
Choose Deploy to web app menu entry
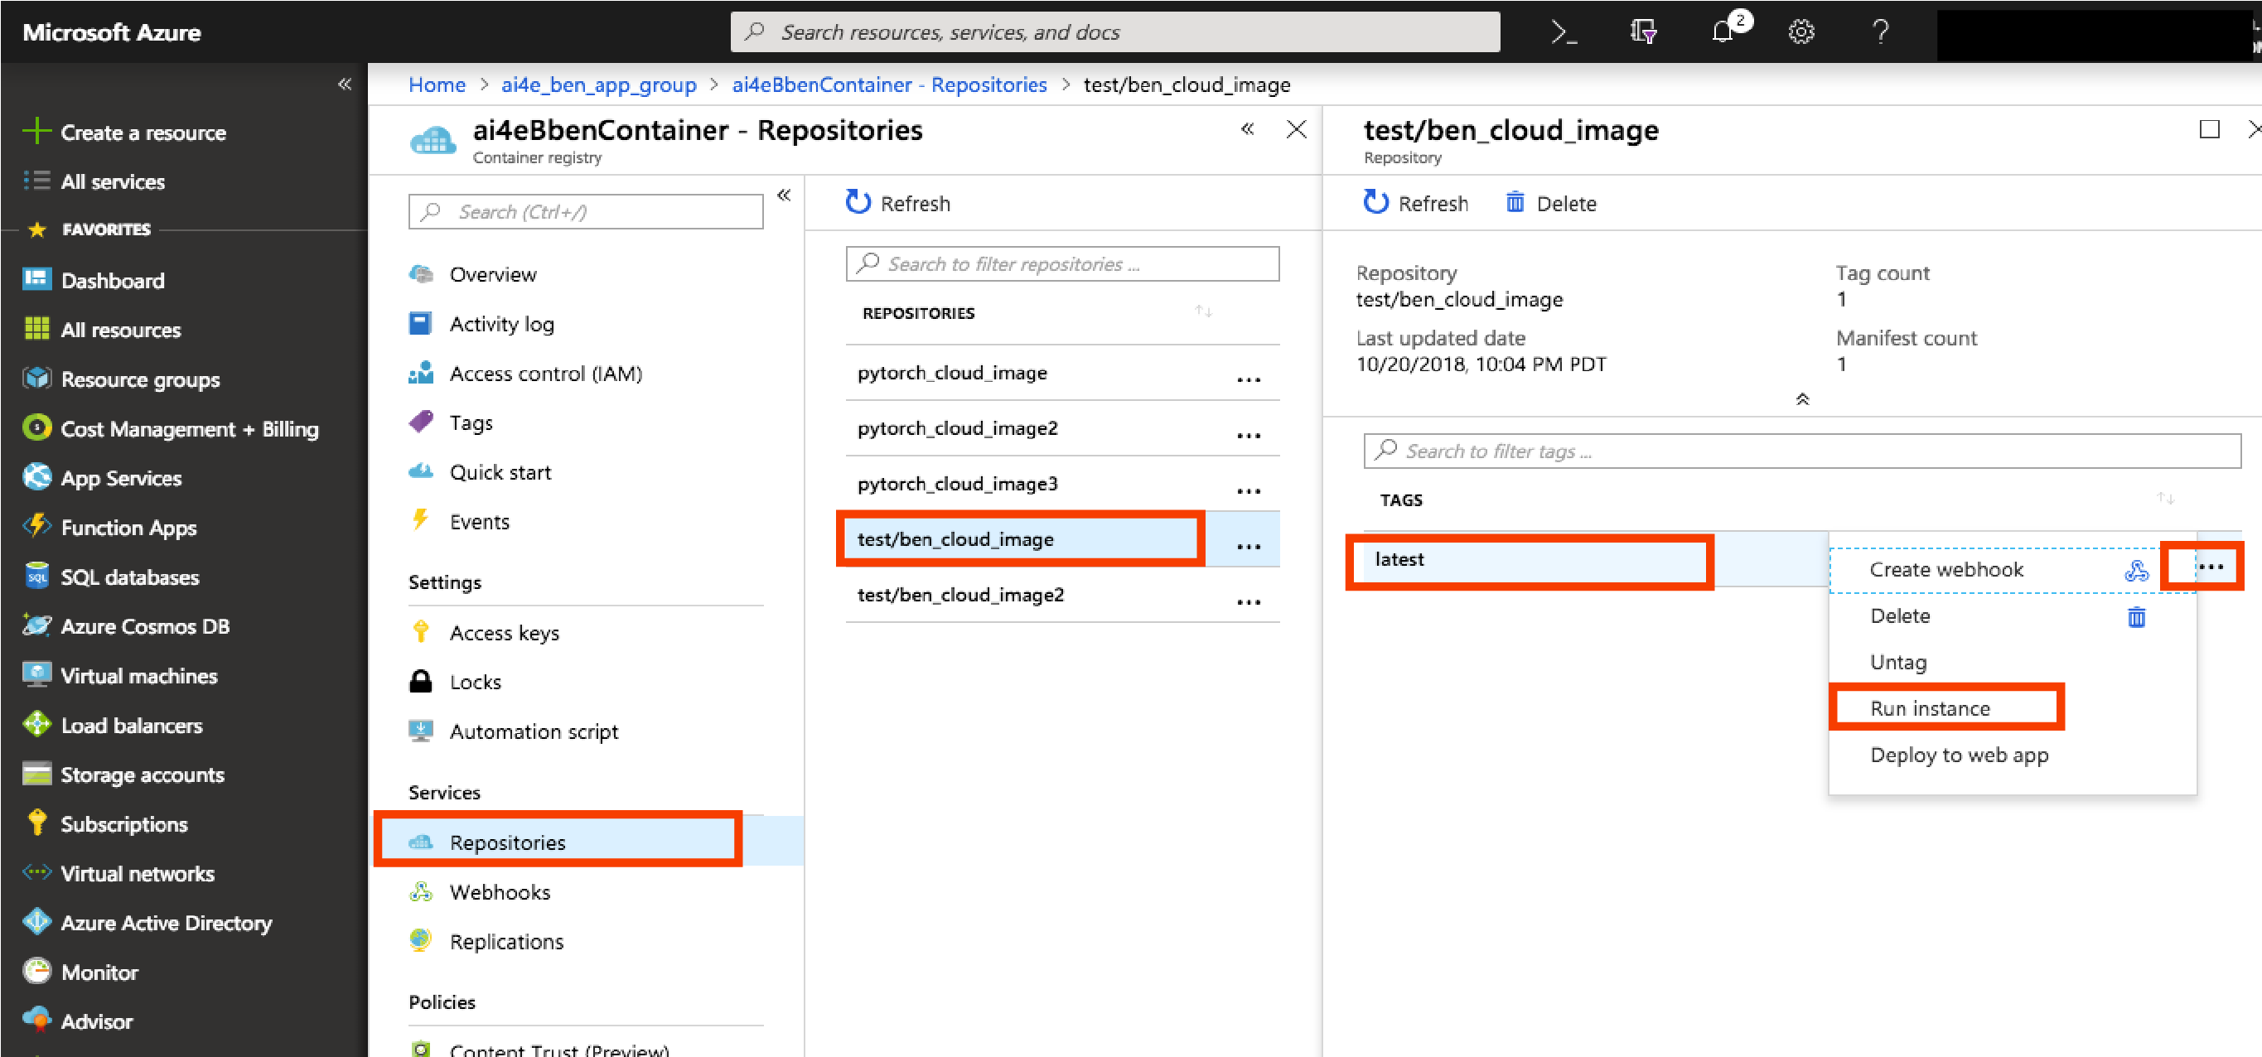click(x=1958, y=755)
